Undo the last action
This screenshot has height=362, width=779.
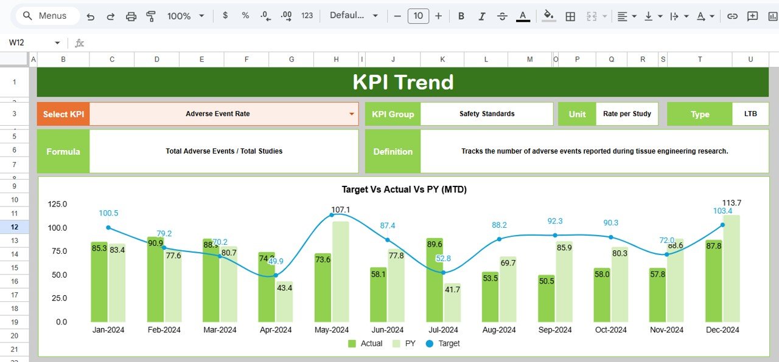click(91, 16)
